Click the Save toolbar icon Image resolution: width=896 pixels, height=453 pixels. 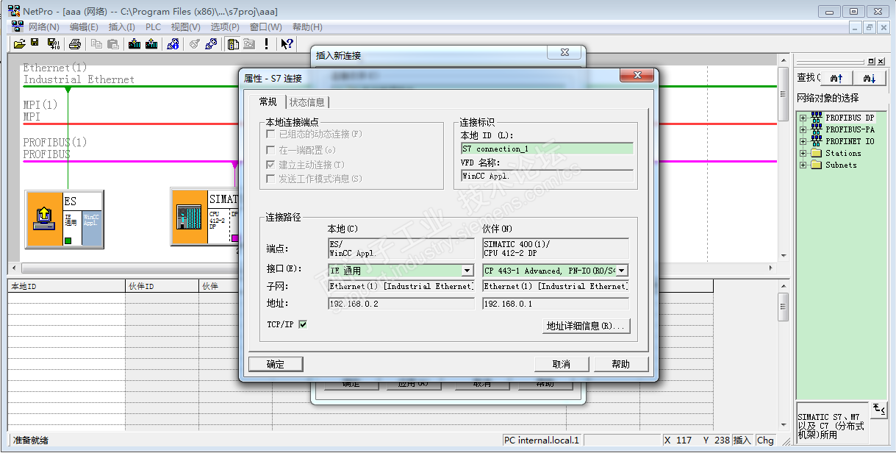[36, 44]
